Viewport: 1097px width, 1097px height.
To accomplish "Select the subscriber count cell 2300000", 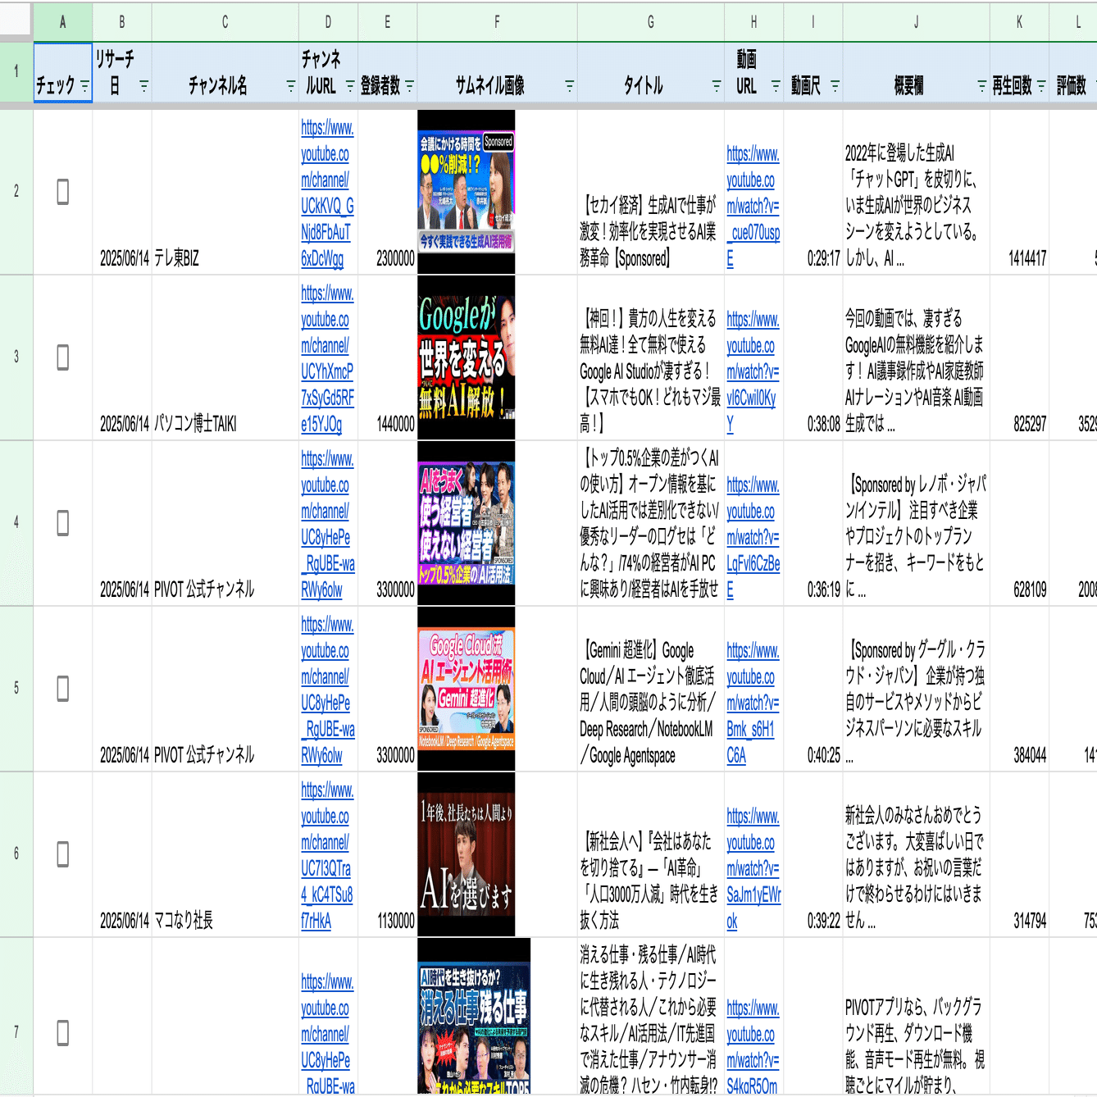I will point(388,192).
